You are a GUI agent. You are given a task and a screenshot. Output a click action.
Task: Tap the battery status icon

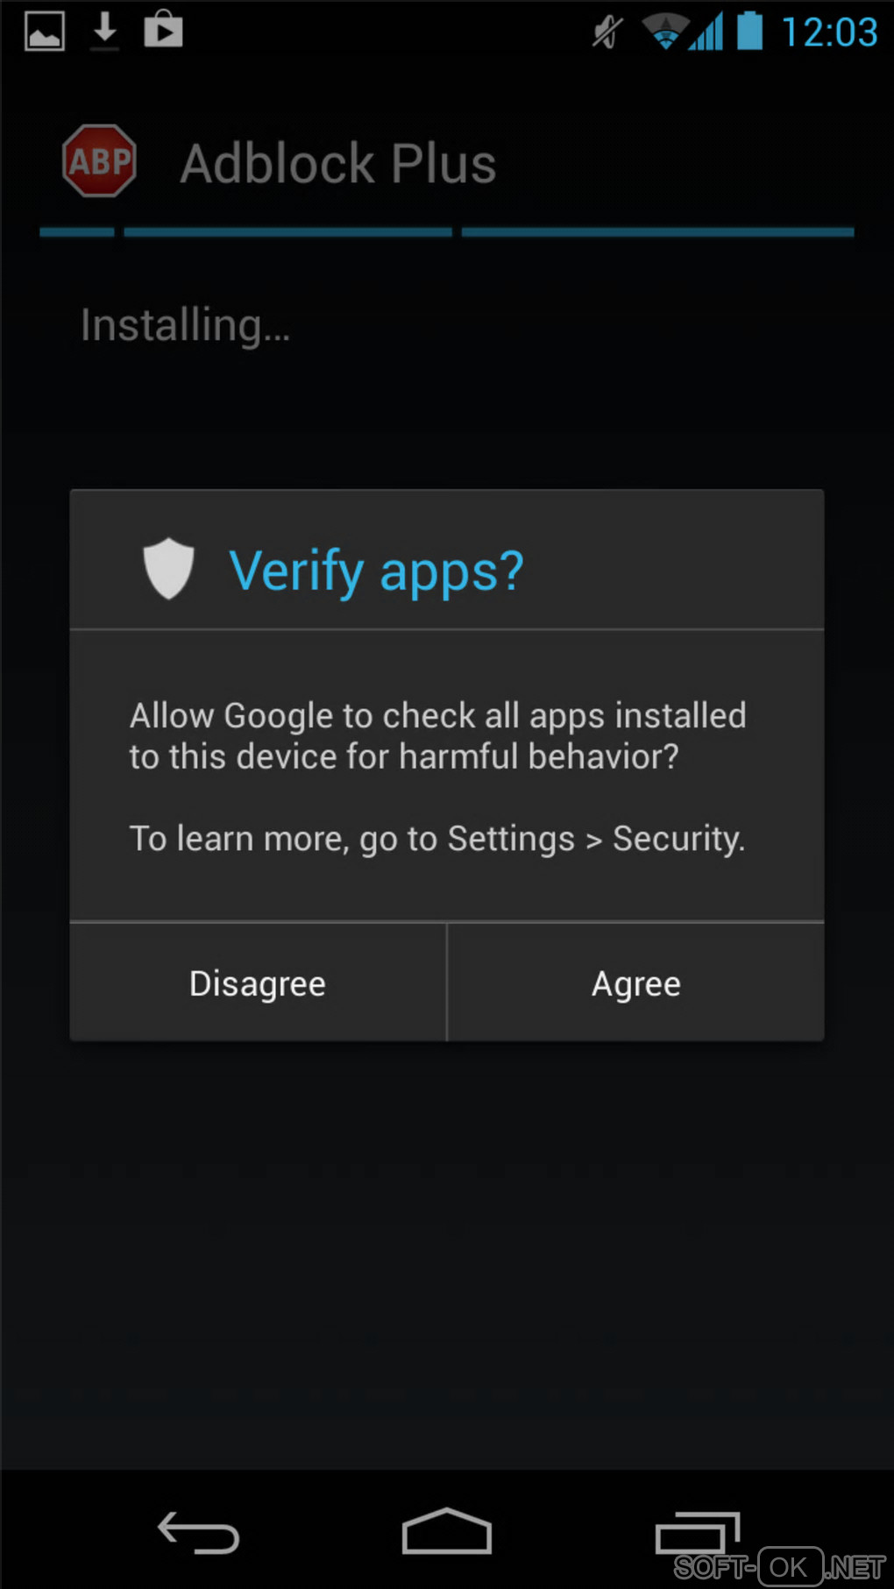(749, 31)
